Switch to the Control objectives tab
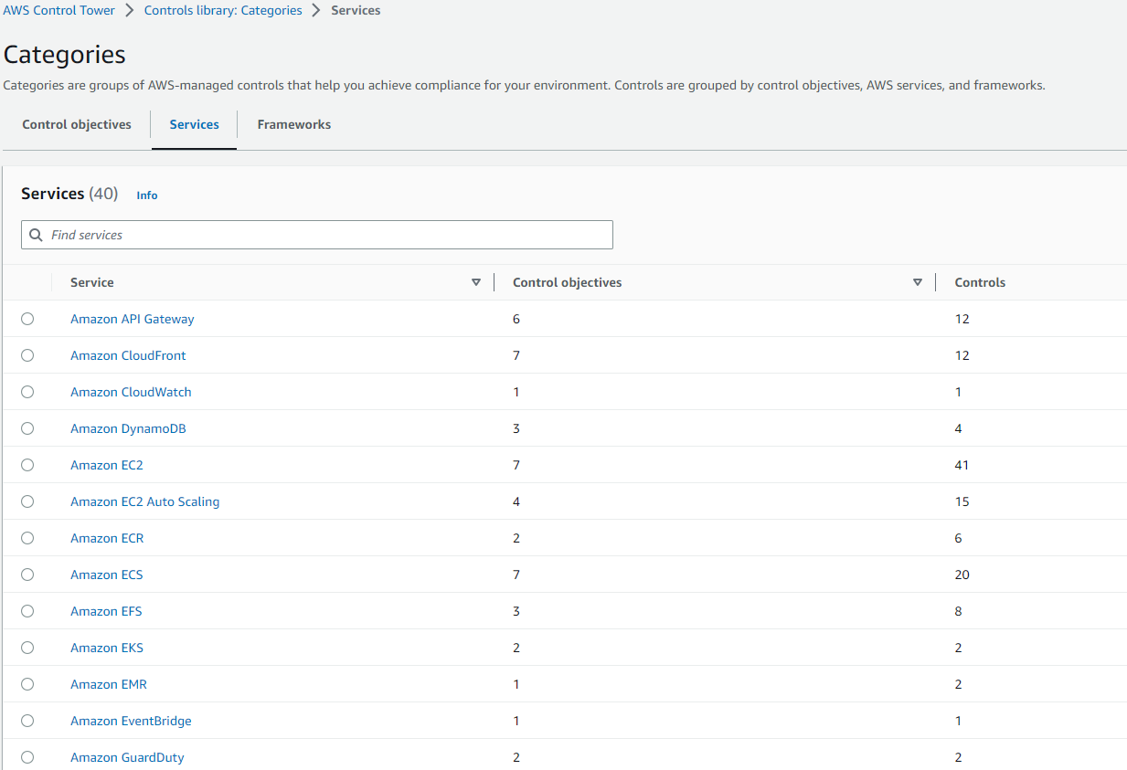The width and height of the screenshot is (1127, 770). coord(77,124)
